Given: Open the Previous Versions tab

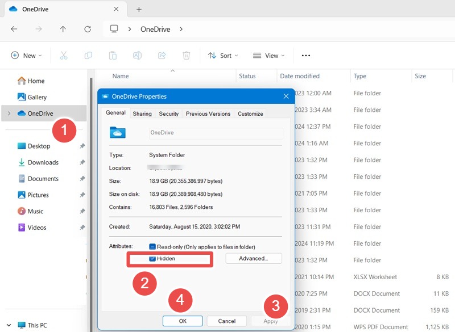Looking at the screenshot, I should [x=208, y=114].
